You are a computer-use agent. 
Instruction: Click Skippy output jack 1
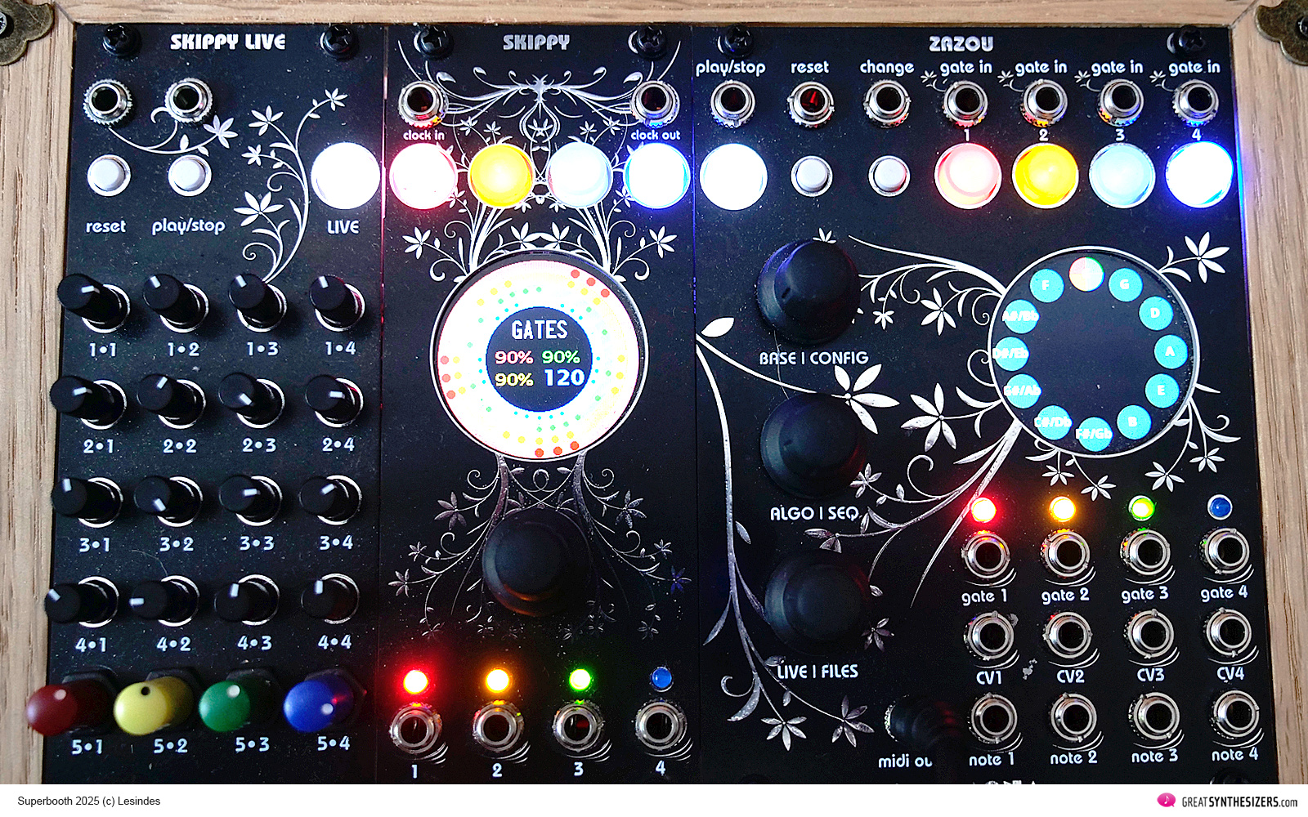(415, 728)
